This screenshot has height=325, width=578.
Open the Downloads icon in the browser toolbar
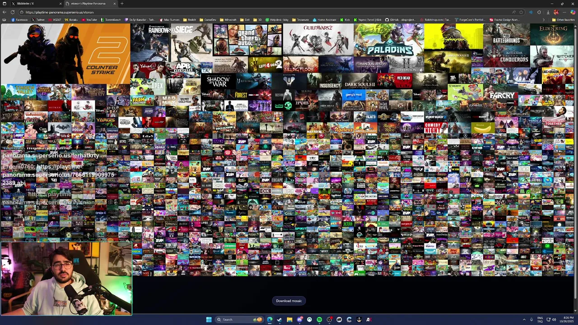point(548,12)
